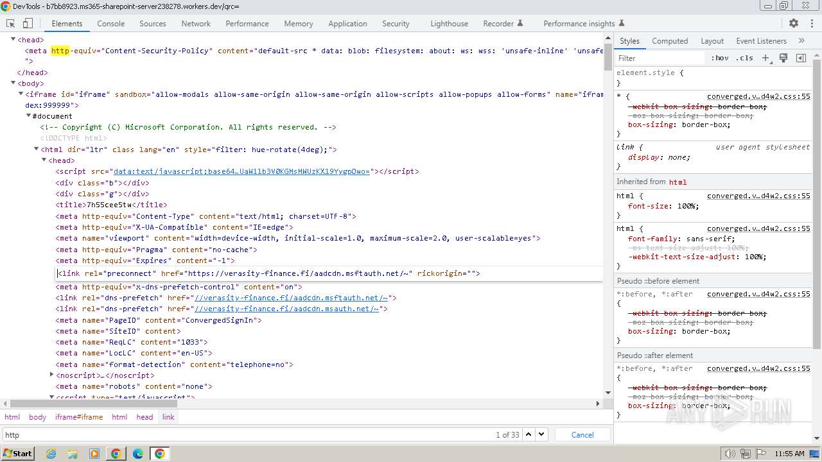The height and width of the screenshot is (462, 822).
Task: Go to previous search result arrow
Action: pyautogui.click(x=529, y=434)
